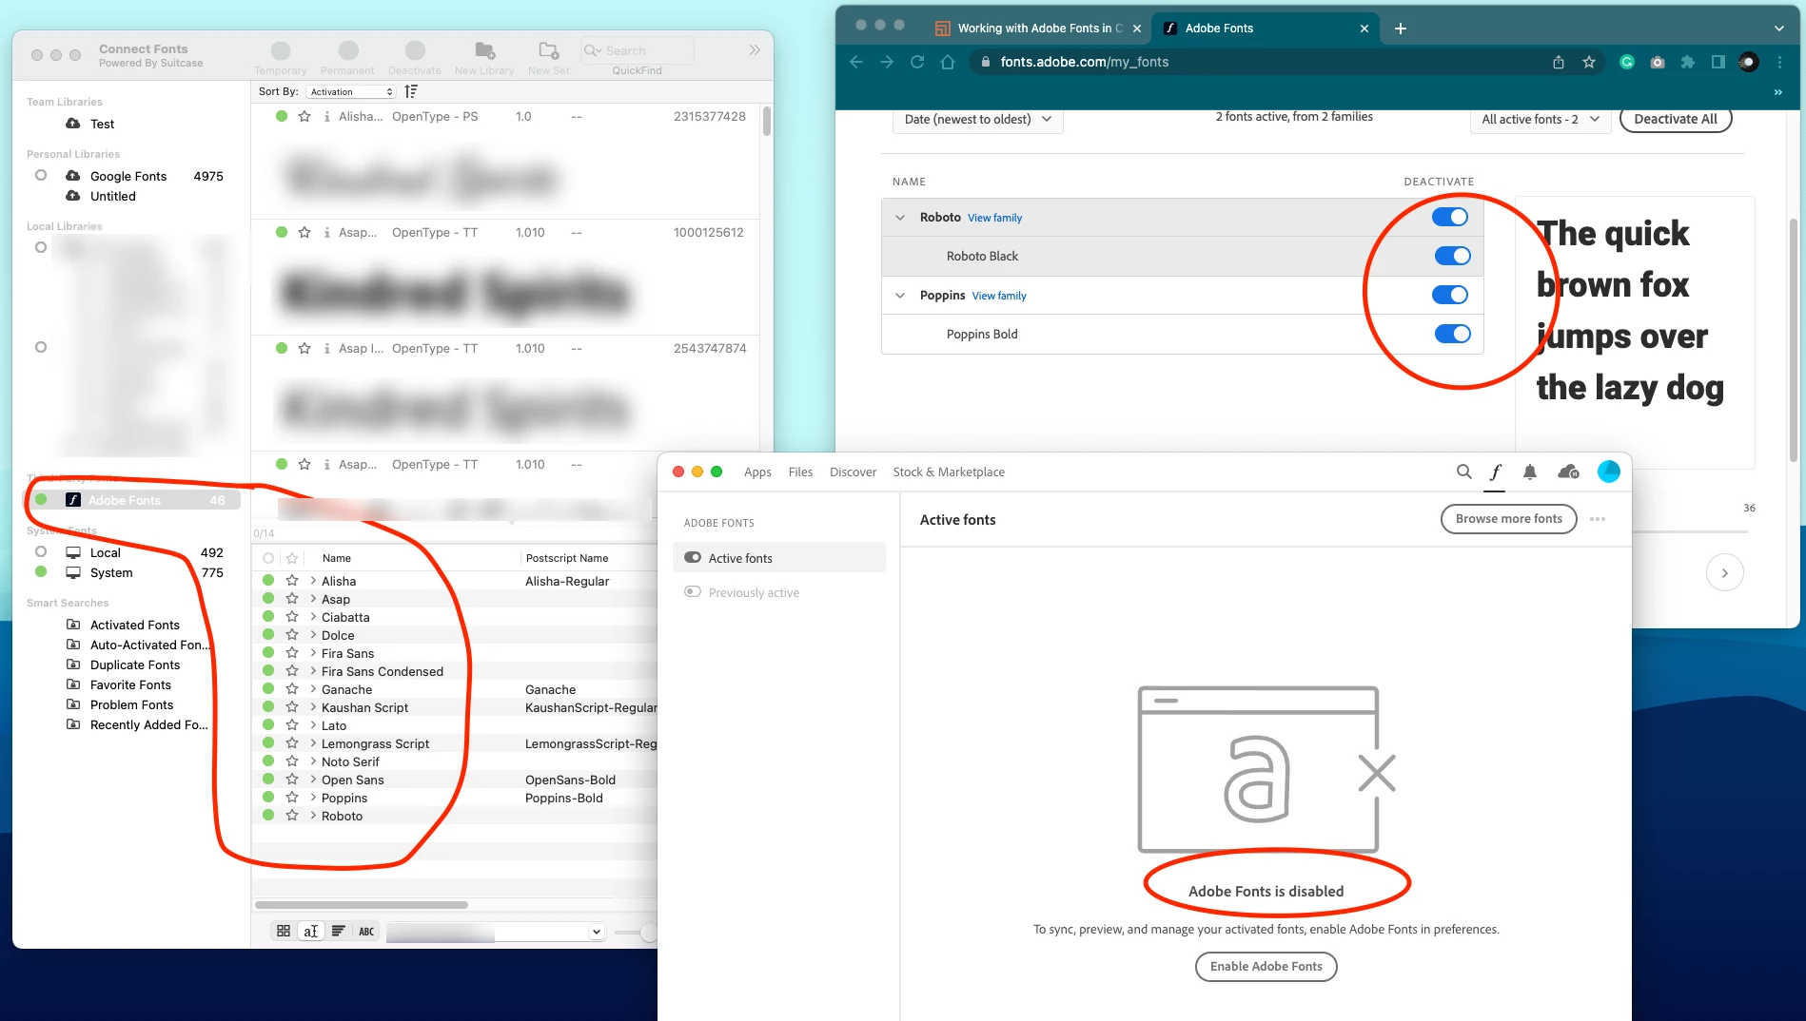Open the account avatar in Creative Cloud
Screen dimensions: 1806x1021
(x=1609, y=472)
